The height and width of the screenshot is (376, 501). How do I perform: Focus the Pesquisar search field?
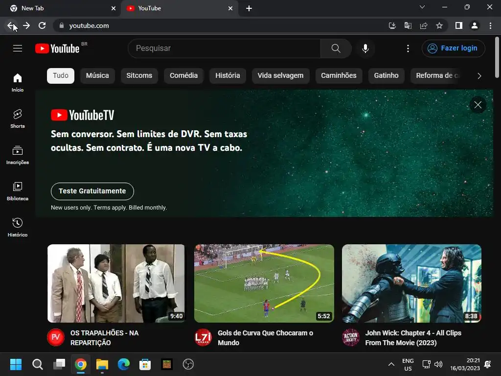click(224, 48)
